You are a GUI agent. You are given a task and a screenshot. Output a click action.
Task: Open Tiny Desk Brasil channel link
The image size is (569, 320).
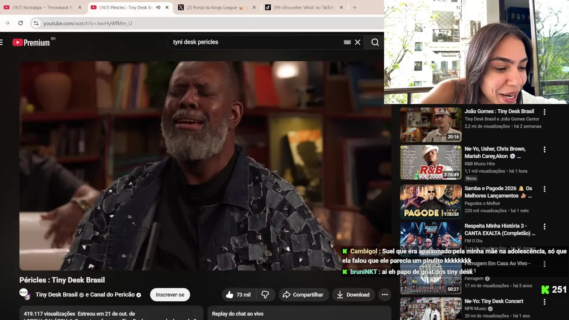point(56,295)
